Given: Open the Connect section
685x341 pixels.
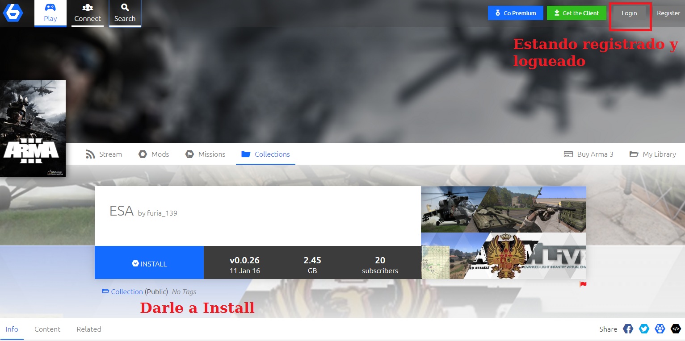Looking at the screenshot, I should pos(88,13).
